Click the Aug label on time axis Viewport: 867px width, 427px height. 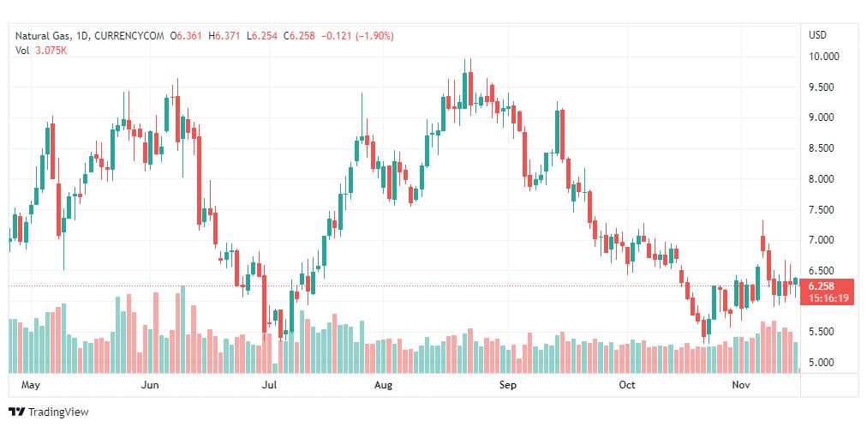(x=383, y=385)
